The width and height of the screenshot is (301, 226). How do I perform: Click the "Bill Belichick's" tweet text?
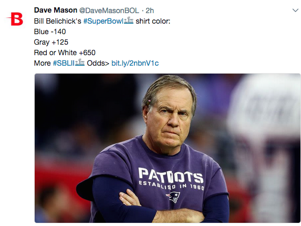tap(58, 21)
